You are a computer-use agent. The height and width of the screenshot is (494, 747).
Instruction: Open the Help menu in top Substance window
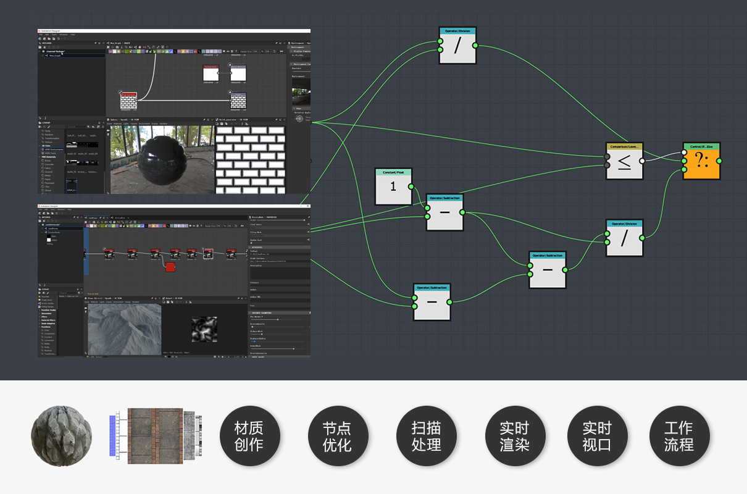(x=73, y=35)
